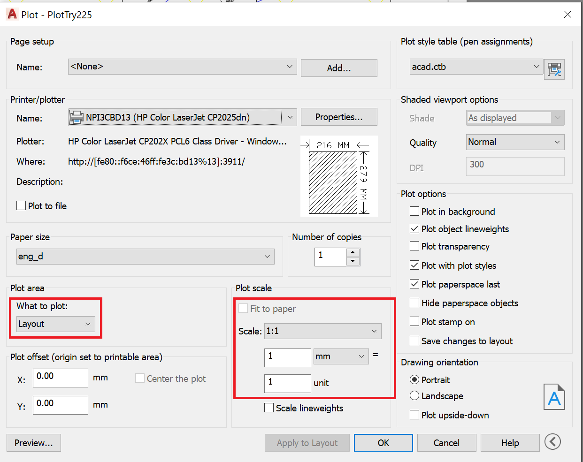Uncheck Plot object lineweights
Image resolution: width=583 pixels, height=462 pixels.
(x=414, y=229)
